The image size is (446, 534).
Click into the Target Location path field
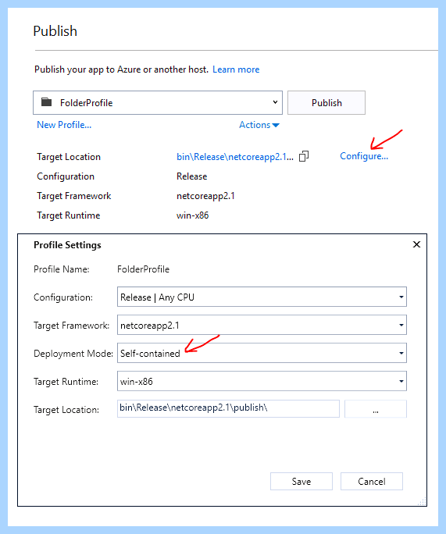228,408
